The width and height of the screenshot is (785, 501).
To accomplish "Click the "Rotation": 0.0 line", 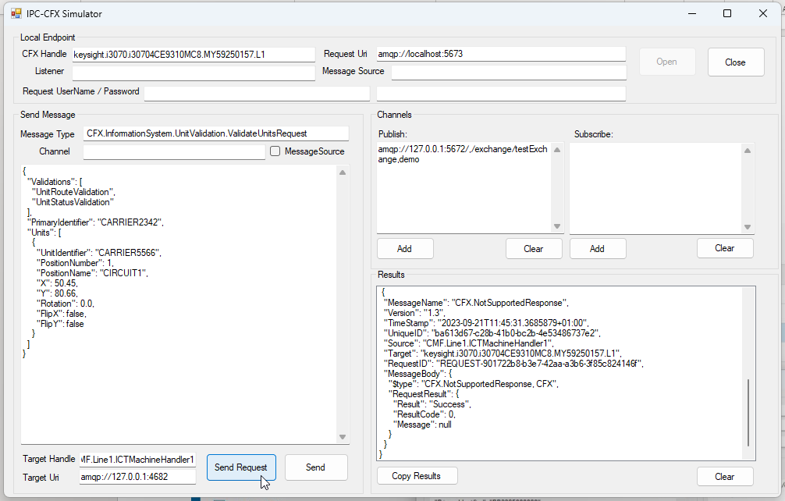I will coord(65,304).
